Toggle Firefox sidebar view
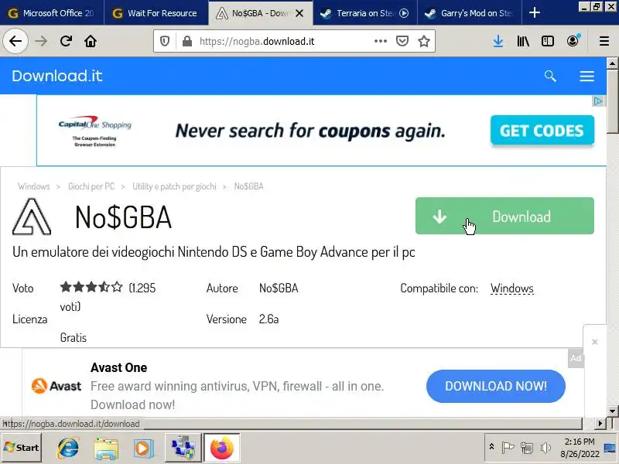The height and width of the screenshot is (464, 619). (548, 41)
